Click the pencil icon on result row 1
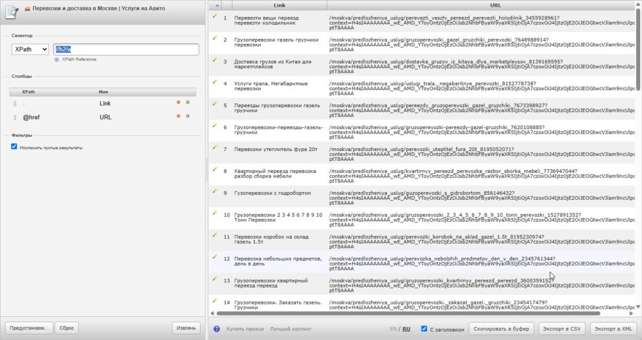 pyautogui.click(x=214, y=16)
